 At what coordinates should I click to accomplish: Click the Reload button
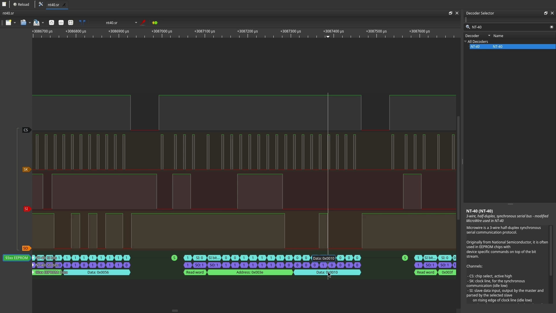tap(21, 4)
